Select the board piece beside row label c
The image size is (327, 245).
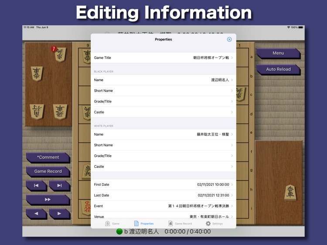(x=240, y=94)
